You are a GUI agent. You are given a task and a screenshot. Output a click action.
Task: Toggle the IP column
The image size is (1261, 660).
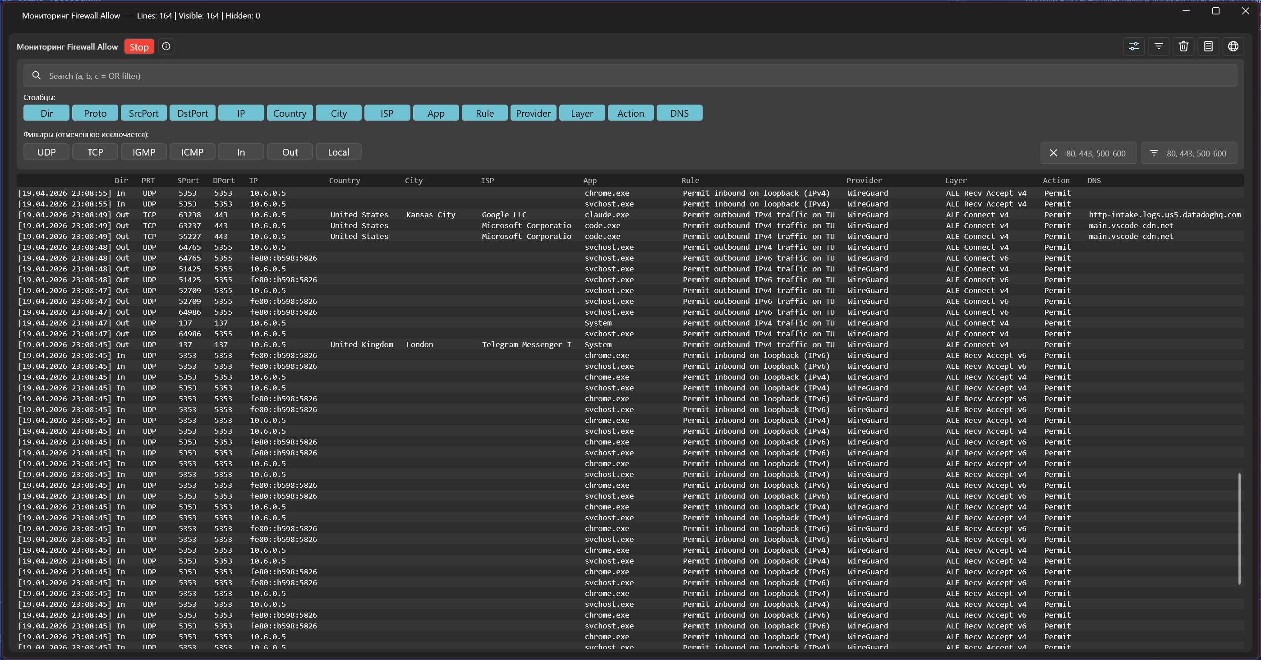pyautogui.click(x=241, y=113)
